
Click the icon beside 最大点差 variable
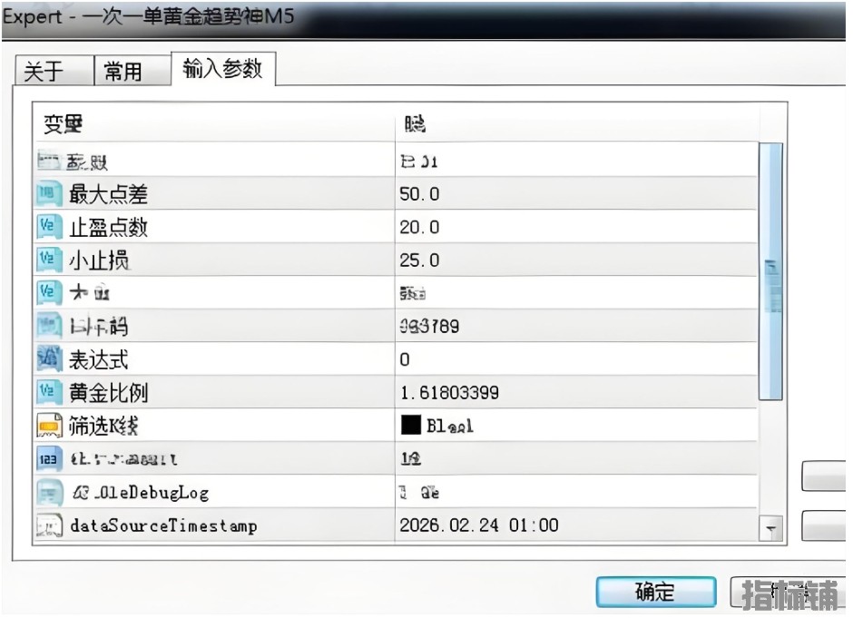coord(48,194)
